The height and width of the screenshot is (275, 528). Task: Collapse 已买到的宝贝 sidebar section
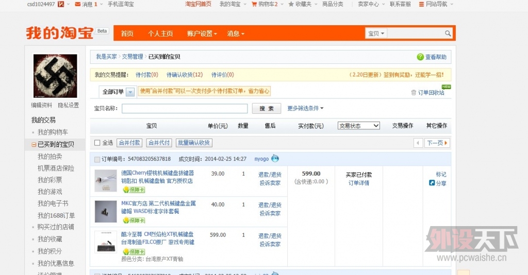pos(34,145)
